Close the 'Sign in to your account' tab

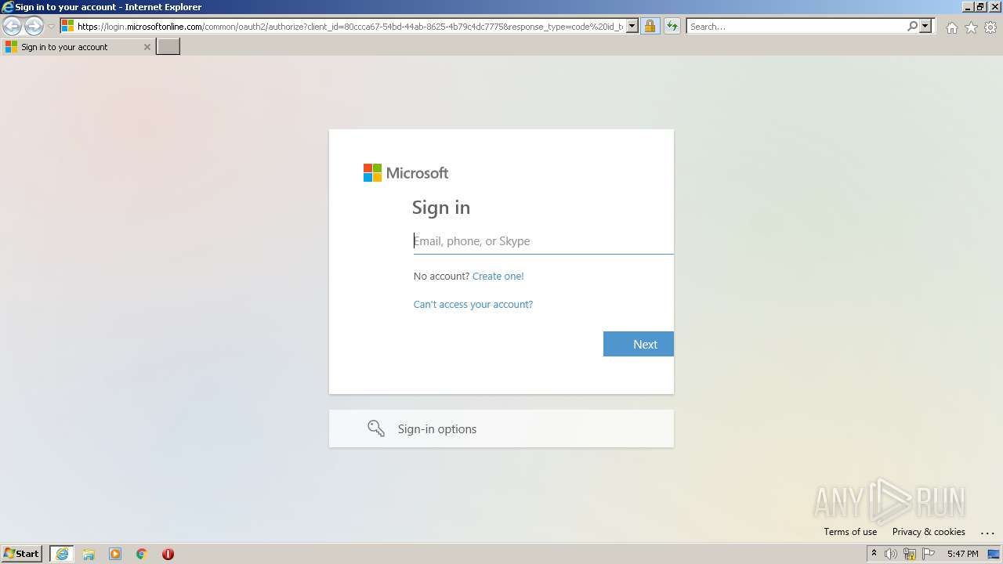tap(147, 47)
